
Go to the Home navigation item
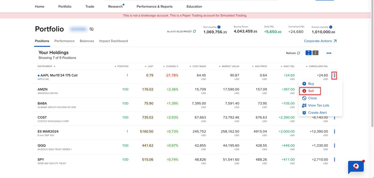coord(40,6)
